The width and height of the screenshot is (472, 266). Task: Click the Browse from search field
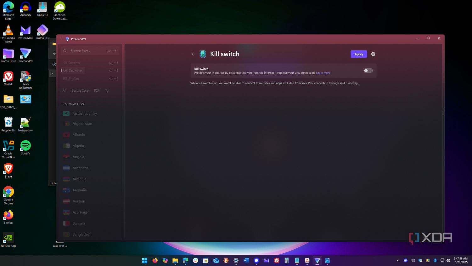[90, 51]
